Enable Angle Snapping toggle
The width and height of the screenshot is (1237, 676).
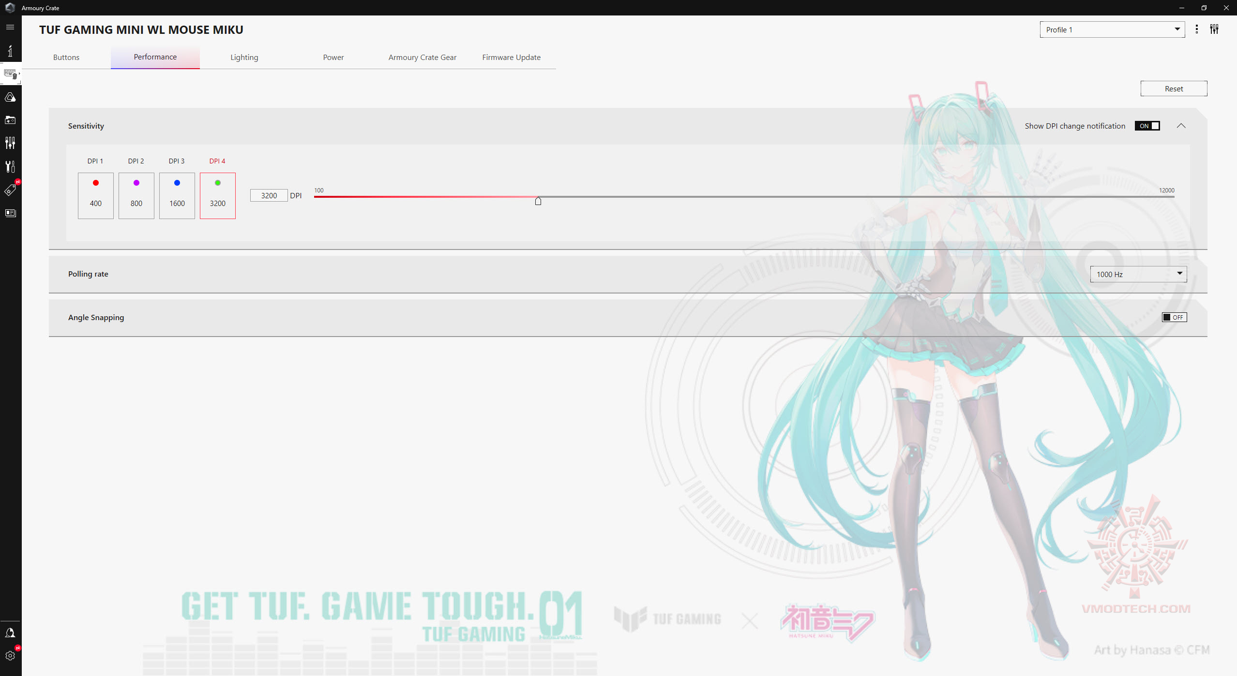(x=1174, y=317)
